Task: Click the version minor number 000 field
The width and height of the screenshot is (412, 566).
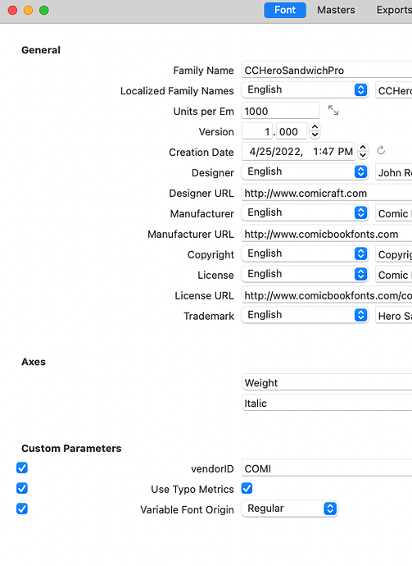Action: [x=292, y=131]
